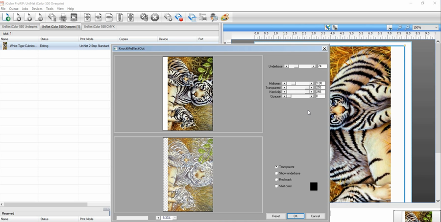Click the zoom out magnifier icon
The image size is (441, 222).
(407, 27)
